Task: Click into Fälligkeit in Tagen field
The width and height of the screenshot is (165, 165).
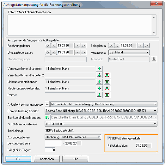Action: 50,150
